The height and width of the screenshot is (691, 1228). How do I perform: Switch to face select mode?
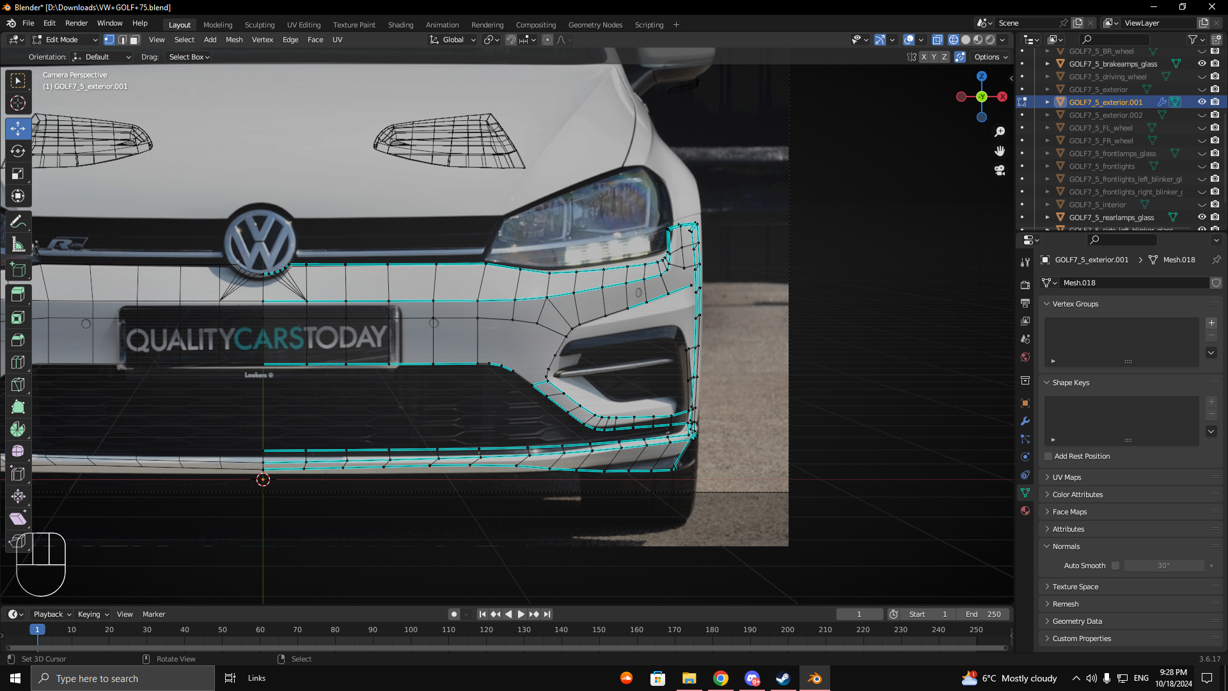[135, 40]
